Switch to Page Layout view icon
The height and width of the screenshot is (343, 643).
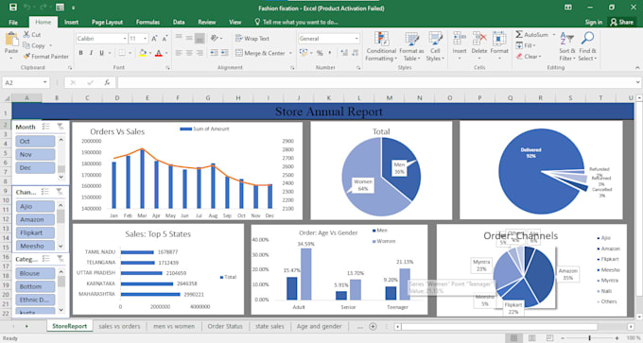[x=531, y=338]
